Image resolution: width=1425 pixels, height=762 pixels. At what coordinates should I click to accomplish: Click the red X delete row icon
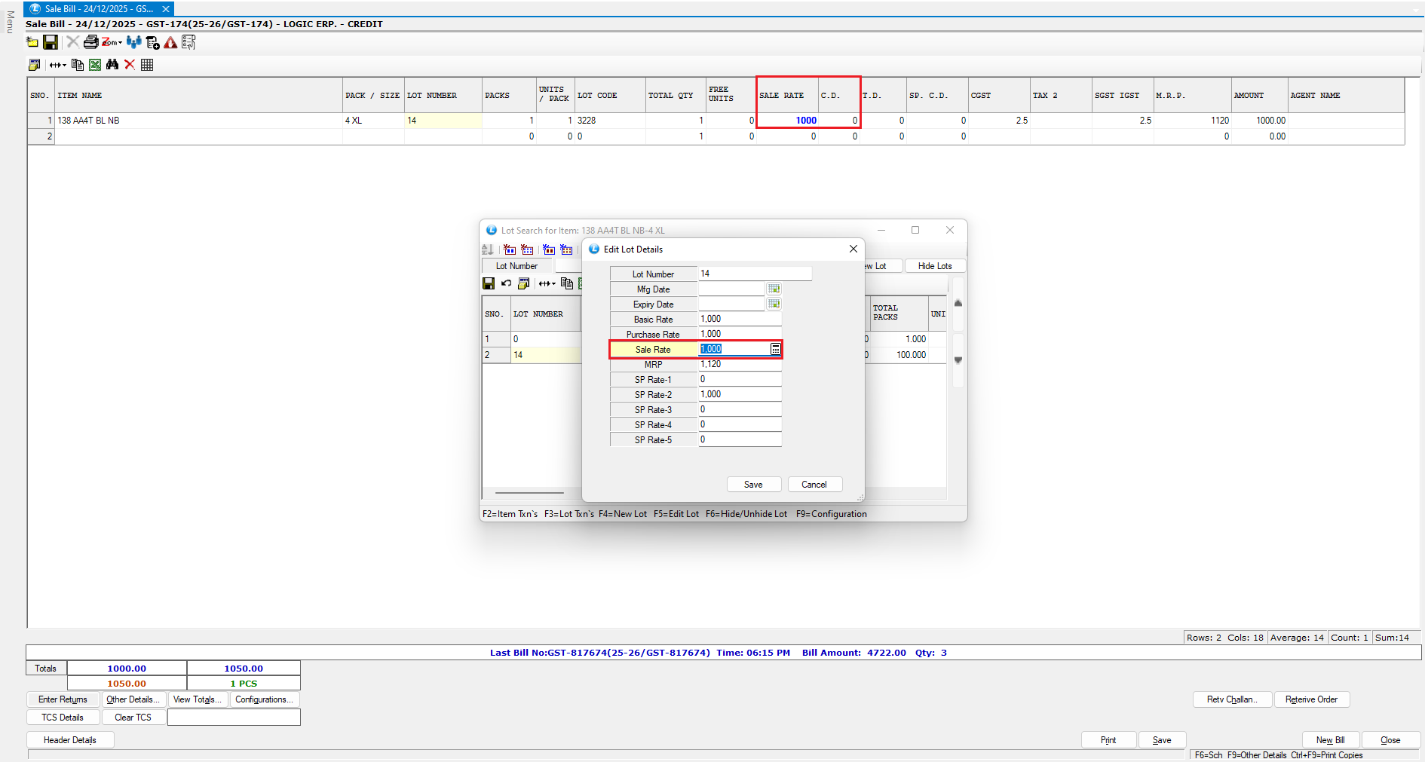click(130, 65)
